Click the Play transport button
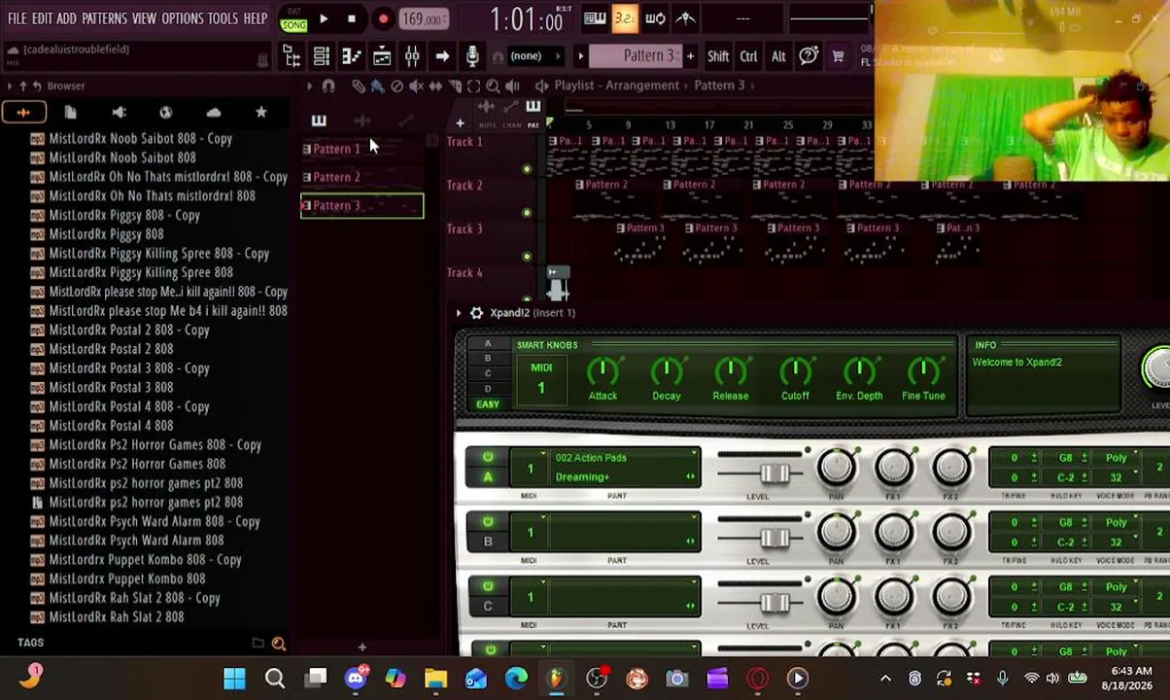Screen dimensions: 1170x700 pos(324,18)
